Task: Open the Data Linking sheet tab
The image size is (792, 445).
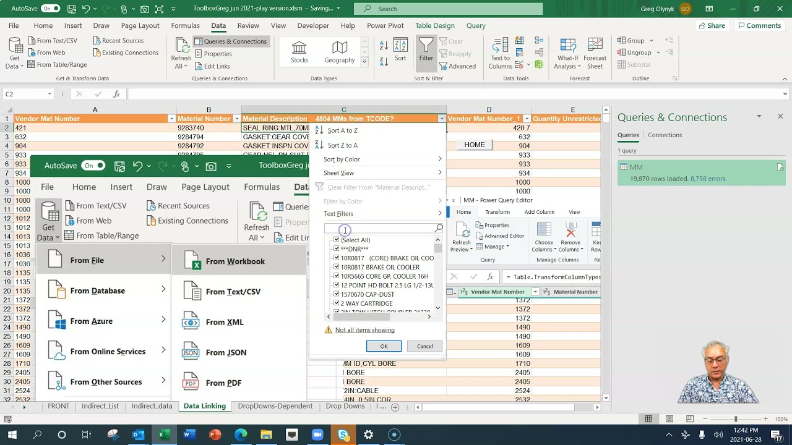Action: [x=205, y=406]
